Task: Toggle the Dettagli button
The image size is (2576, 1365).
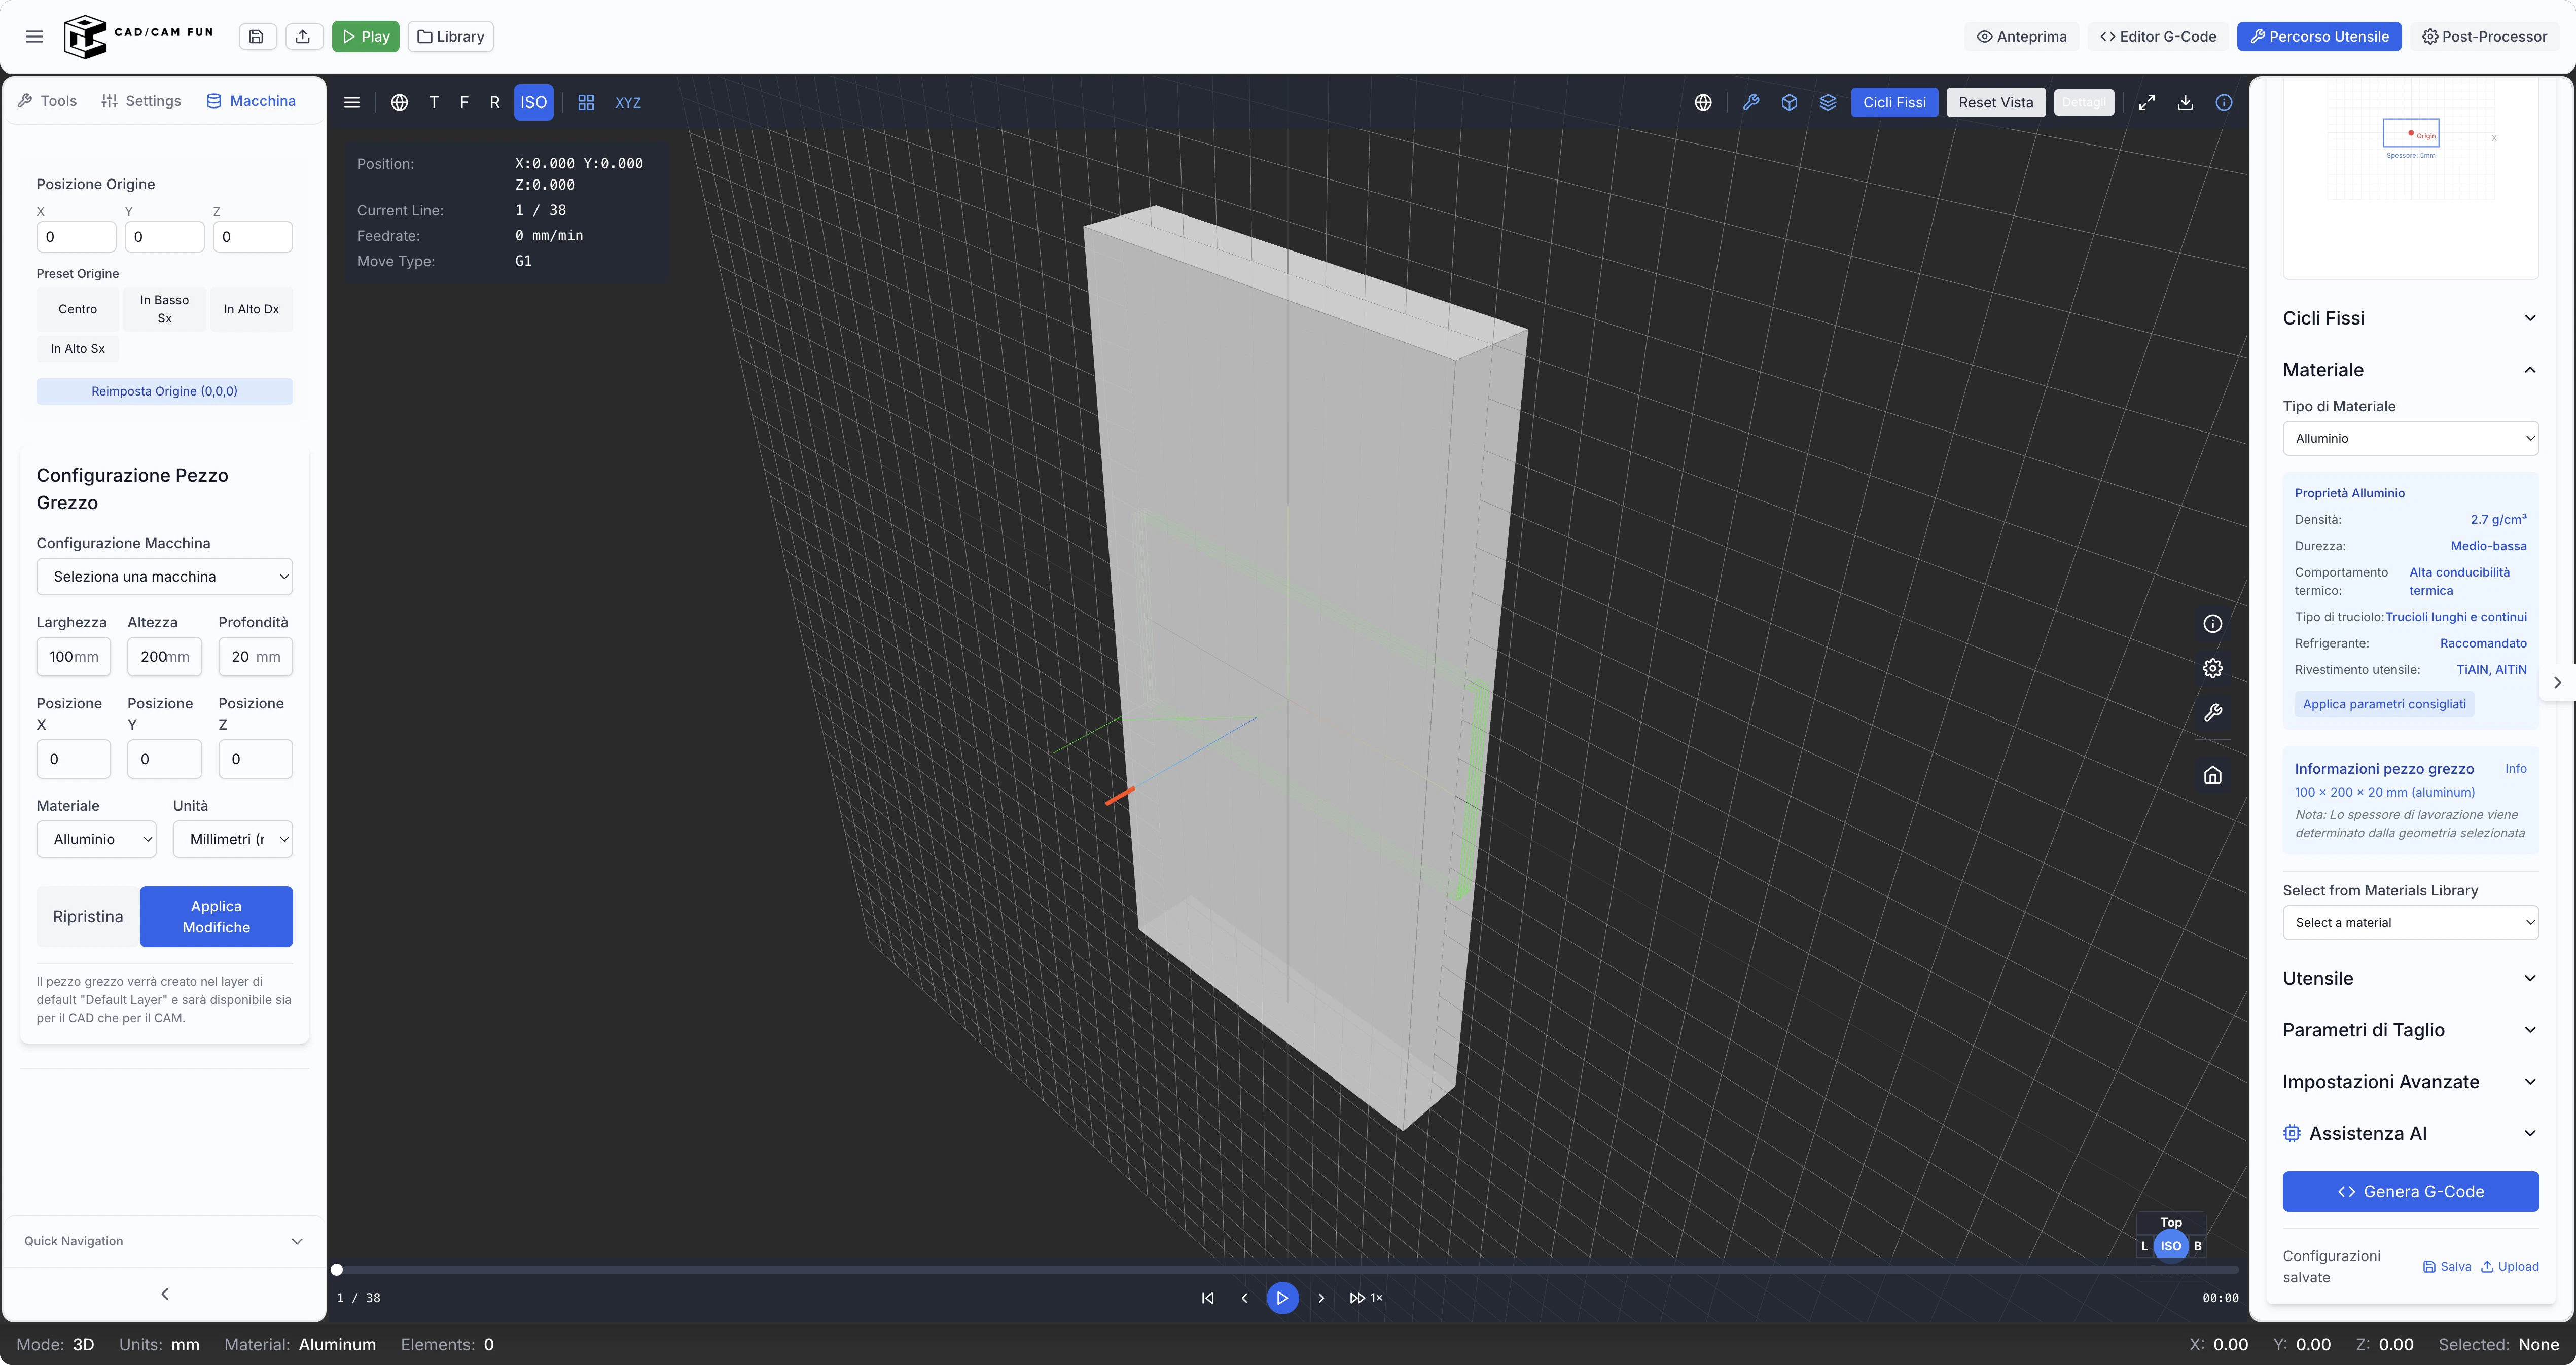Action: 2084,103
